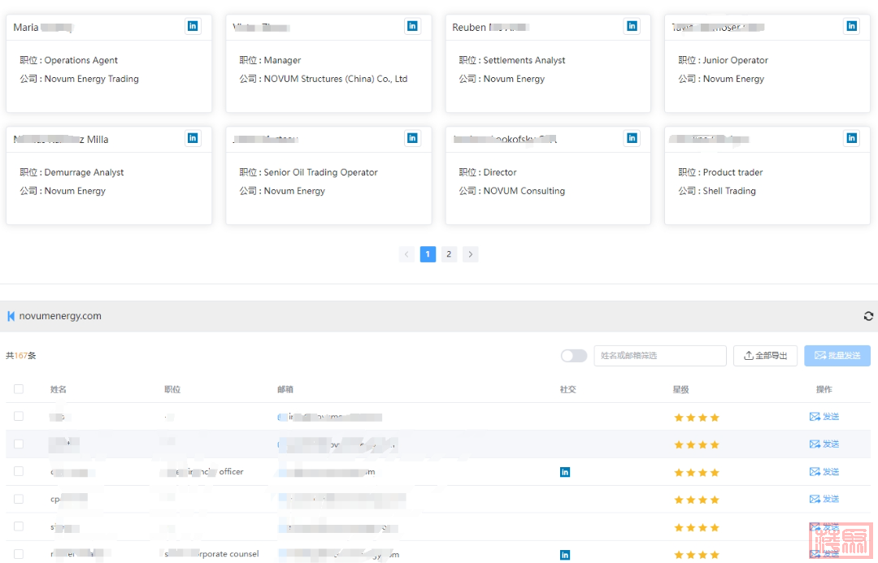Select the checkbox in the officer row
This screenshot has height=563, width=878.
[x=19, y=471]
